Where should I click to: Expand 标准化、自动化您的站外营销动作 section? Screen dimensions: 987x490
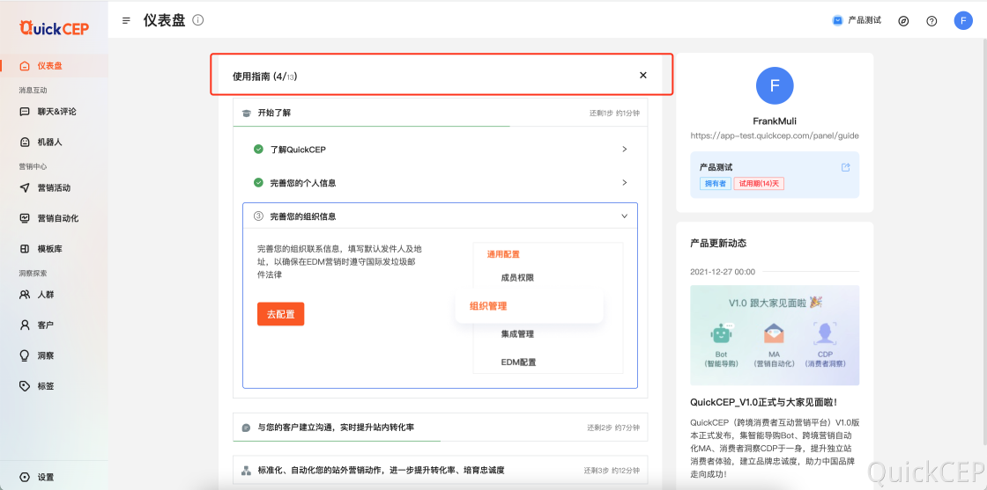(x=440, y=470)
